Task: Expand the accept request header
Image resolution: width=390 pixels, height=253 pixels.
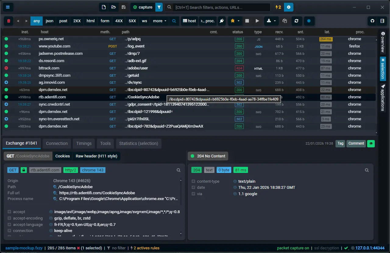Action: (x=9, y=212)
